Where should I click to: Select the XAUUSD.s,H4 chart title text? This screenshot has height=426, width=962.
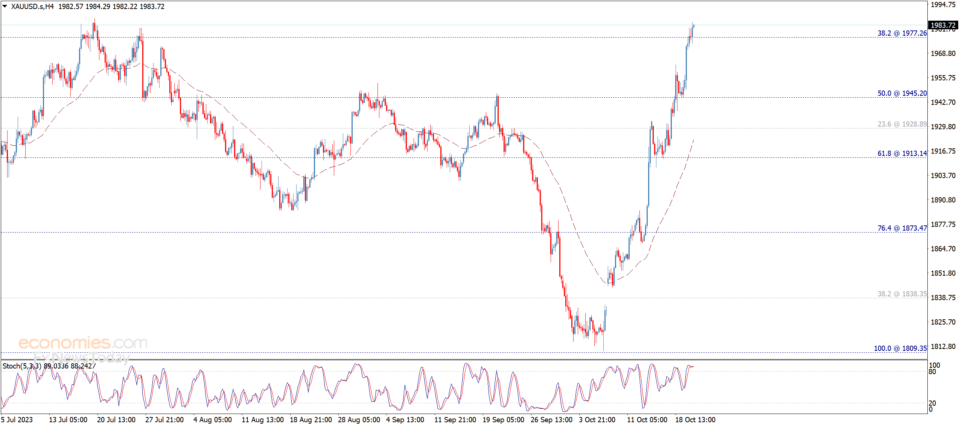(32, 6)
